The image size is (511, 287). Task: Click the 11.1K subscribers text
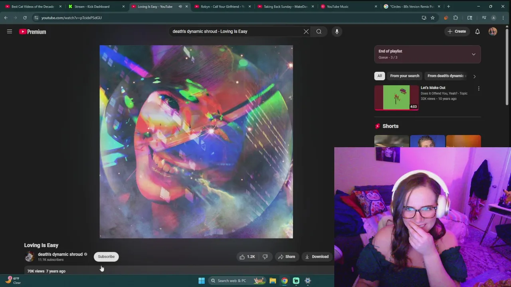pos(51,260)
